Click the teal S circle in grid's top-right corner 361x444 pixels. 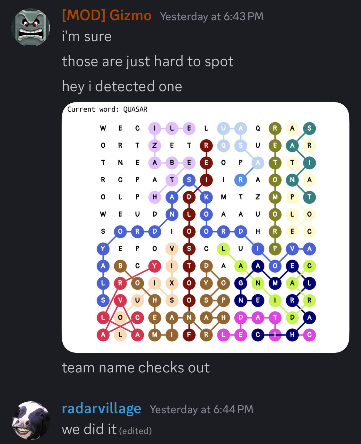[x=309, y=128]
